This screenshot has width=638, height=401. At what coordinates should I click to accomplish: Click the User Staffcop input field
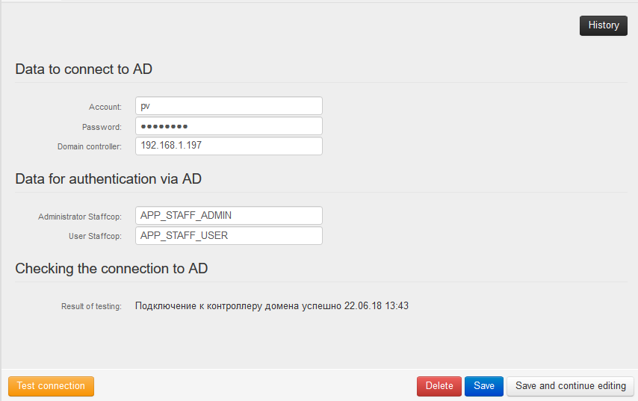coord(229,235)
